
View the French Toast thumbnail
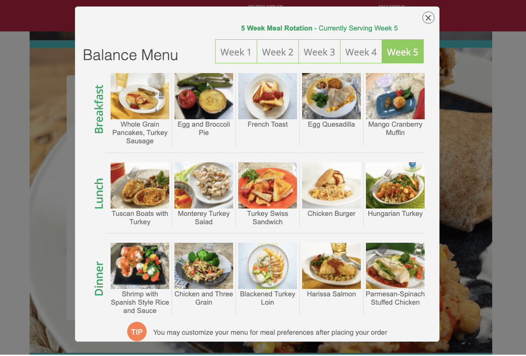pyautogui.click(x=267, y=96)
